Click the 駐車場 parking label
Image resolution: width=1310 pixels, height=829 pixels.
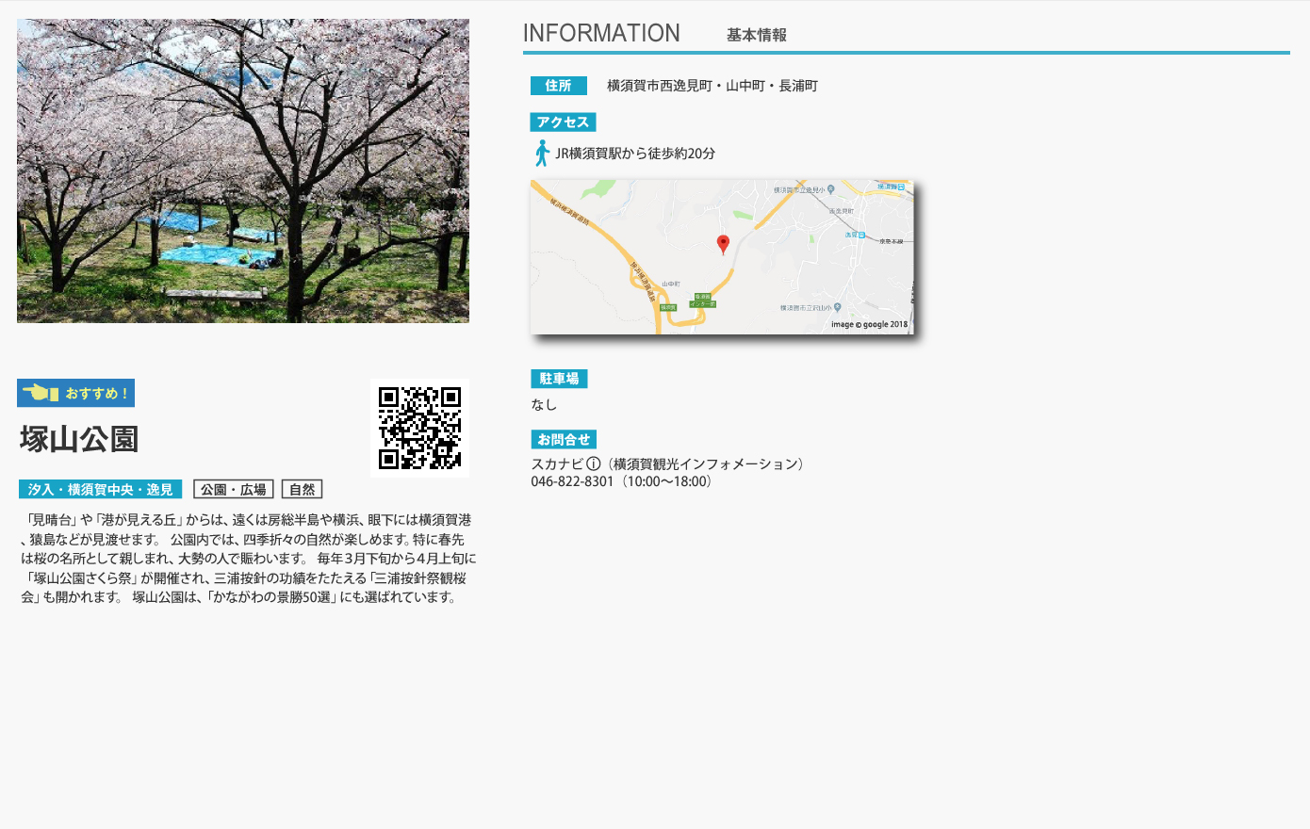559,379
